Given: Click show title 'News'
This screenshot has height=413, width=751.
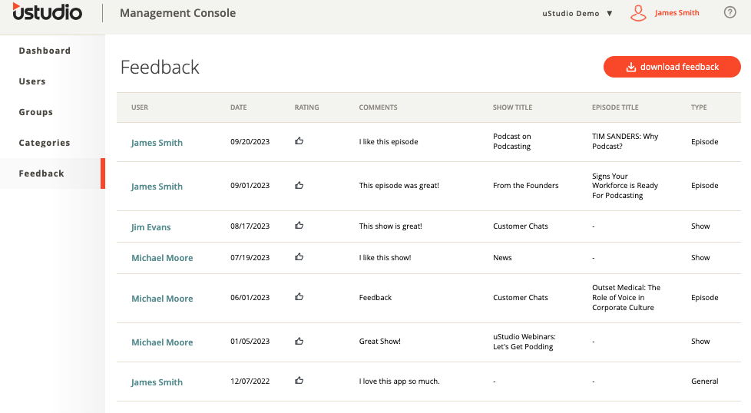Looking at the screenshot, I should point(502,257).
